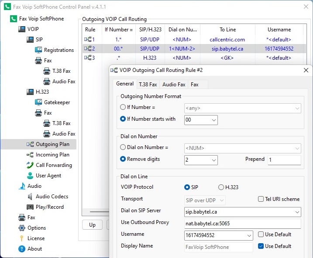Uncheck Use Default for Display Name

coord(261,246)
